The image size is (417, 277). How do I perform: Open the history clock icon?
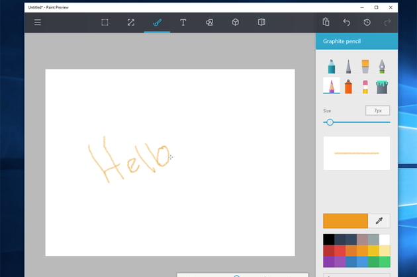367,22
